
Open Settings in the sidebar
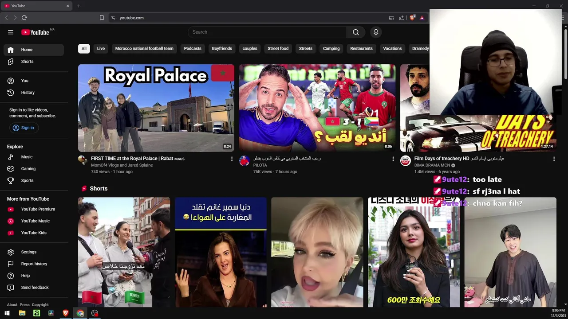[34, 252]
